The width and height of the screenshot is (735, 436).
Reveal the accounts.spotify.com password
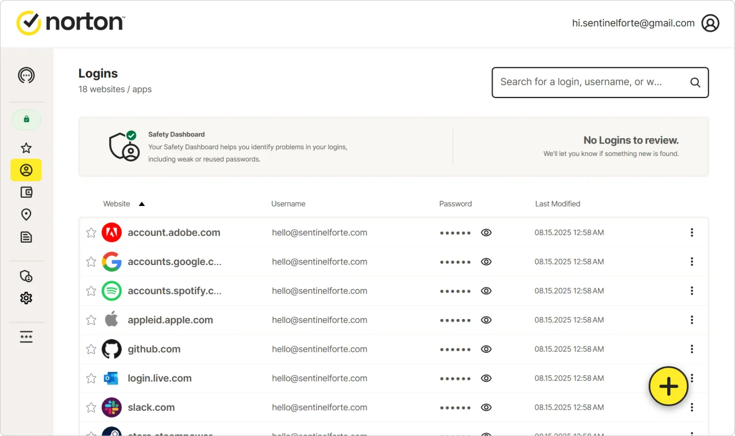pos(486,291)
